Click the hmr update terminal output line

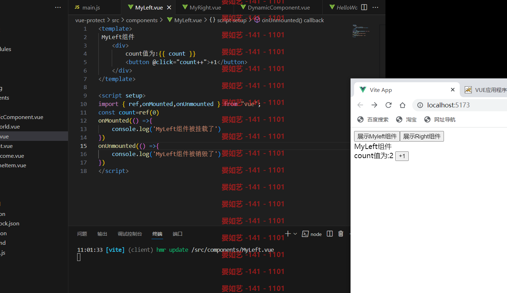tap(175, 250)
